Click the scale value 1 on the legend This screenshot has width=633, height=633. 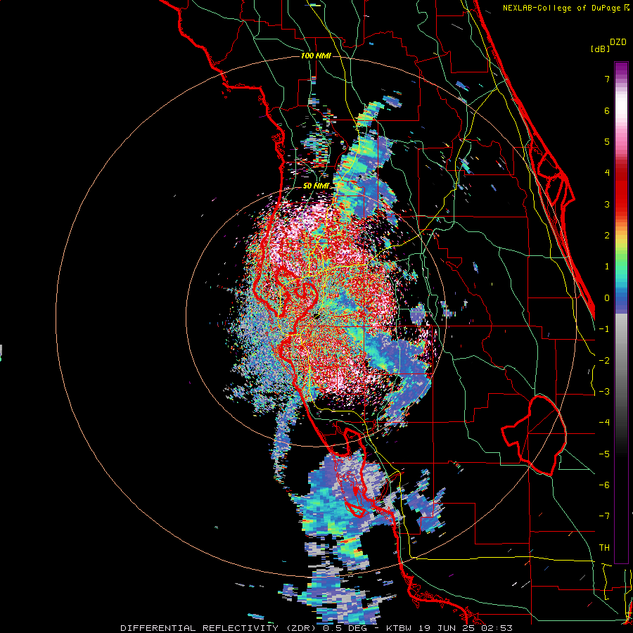pyautogui.click(x=607, y=267)
